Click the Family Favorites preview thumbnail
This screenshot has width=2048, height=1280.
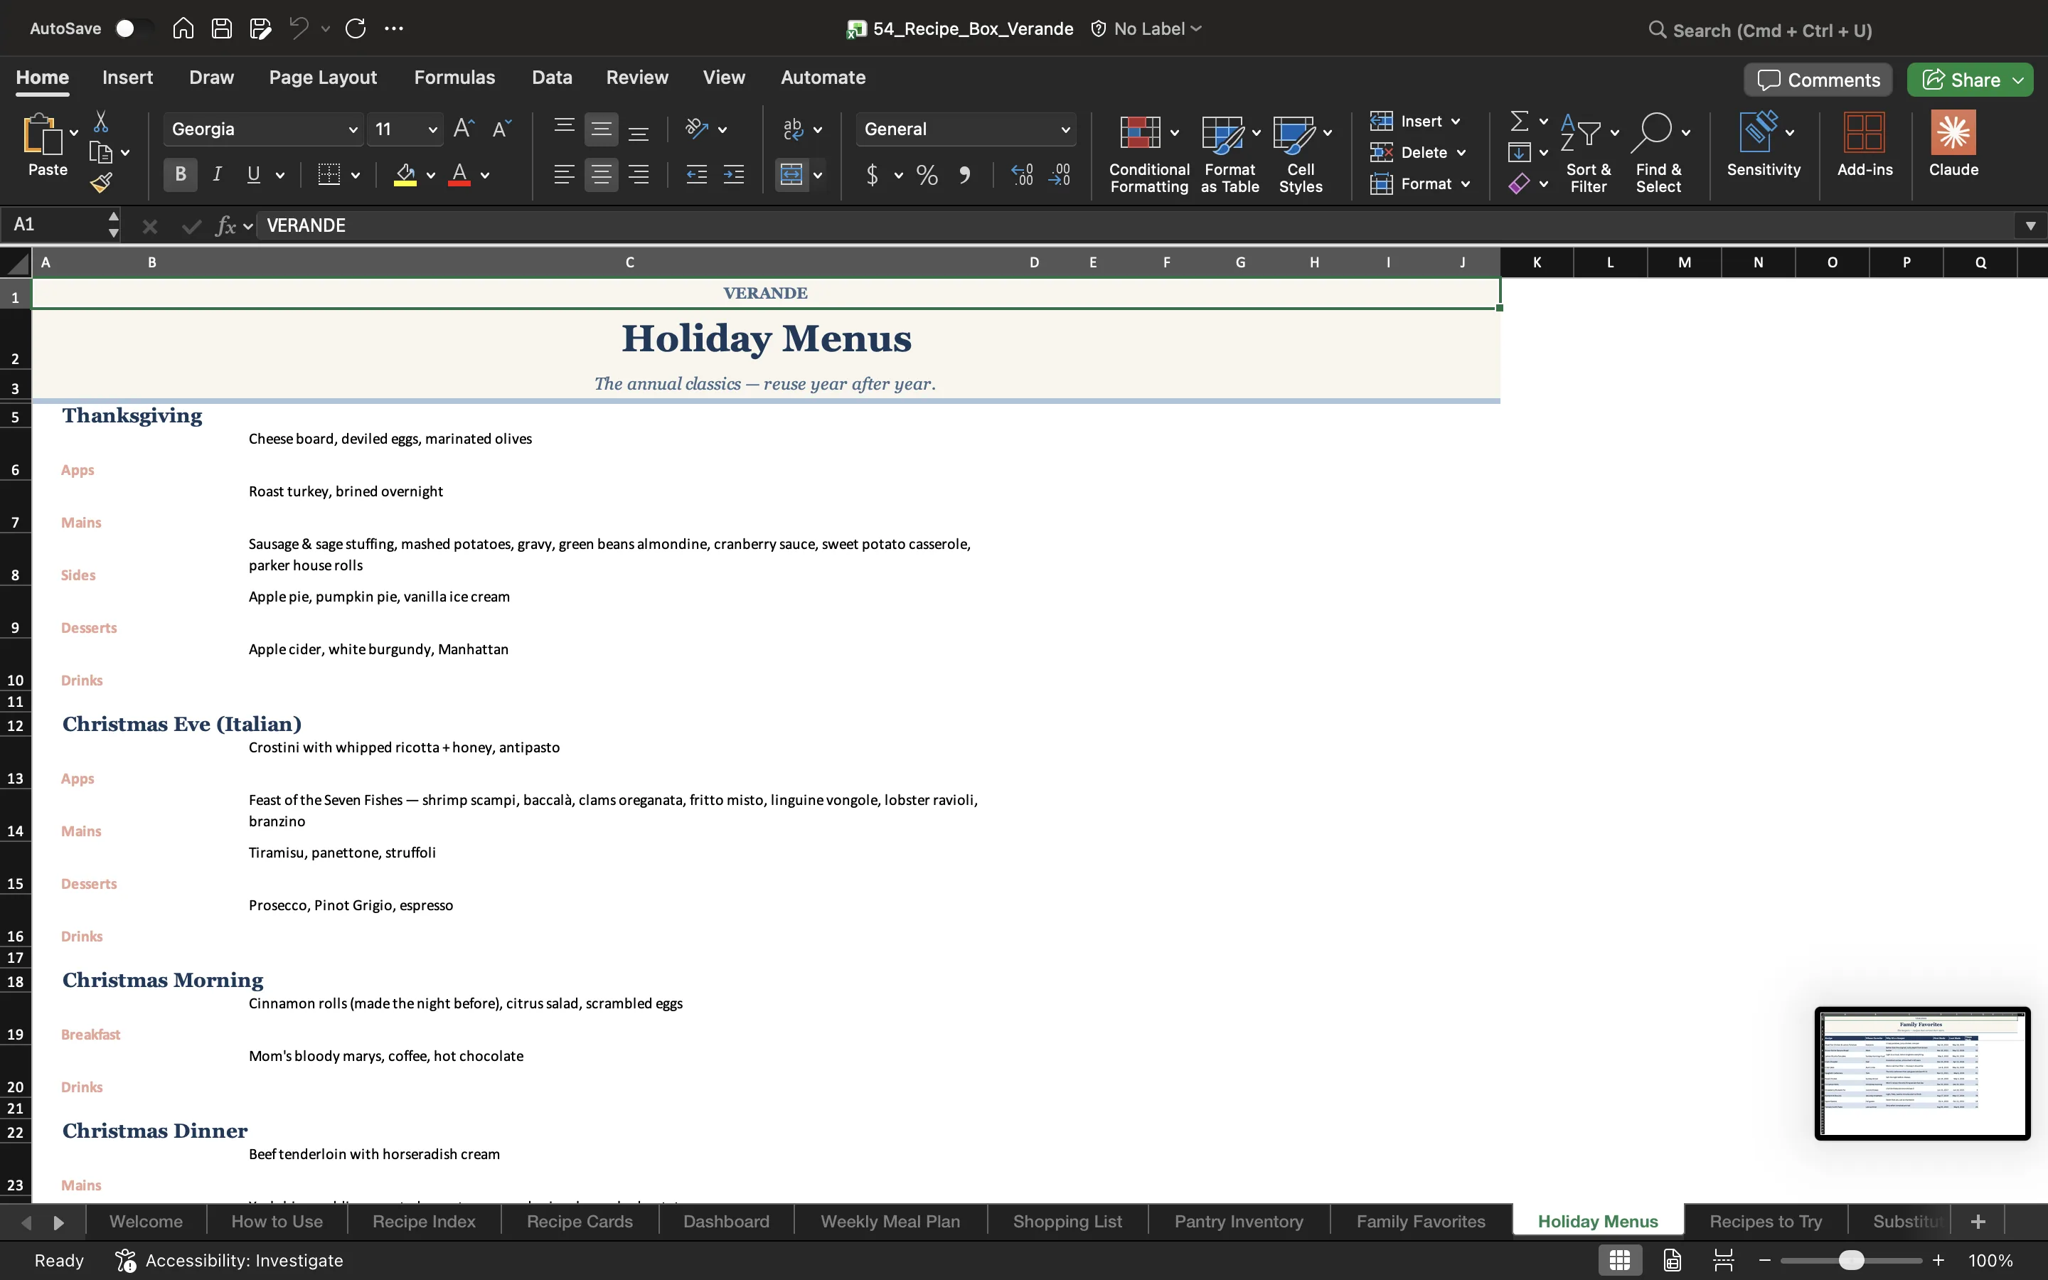pyautogui.click(x=1922, y=1074)
